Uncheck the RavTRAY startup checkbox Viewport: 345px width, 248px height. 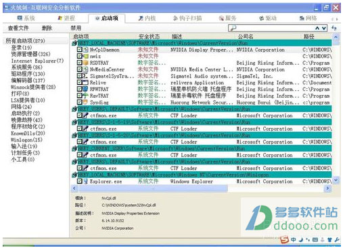pyautogui.click(x=80, y=96)
